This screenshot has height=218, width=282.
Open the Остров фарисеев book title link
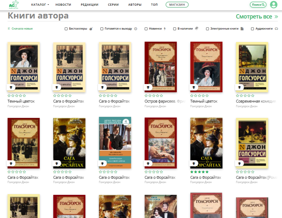pyautogui.click(x=165, y=101)
